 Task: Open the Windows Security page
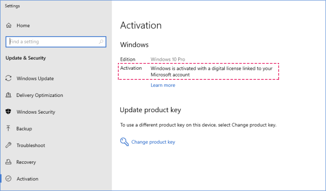(x=35, y=112)
